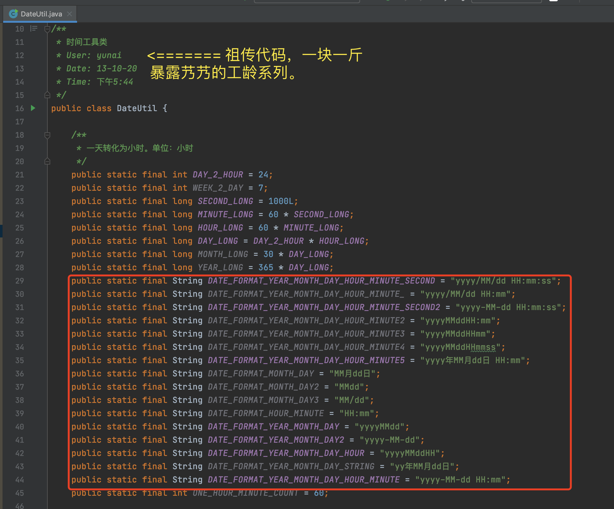Click the ONE_HOUR_MINUTE_COUNT field name
This screenshot has height=509, width=614.
tap(245, 493)
